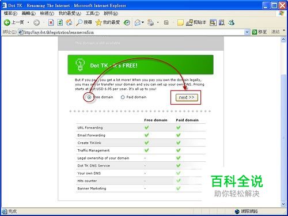Open the address bar dropdown arrow
Screen dimensions: 288x216
click(x=247, y=32)
